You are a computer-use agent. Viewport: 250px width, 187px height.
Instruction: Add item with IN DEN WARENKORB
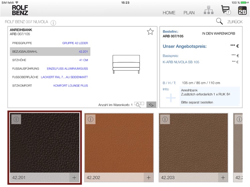coord(218,33)
